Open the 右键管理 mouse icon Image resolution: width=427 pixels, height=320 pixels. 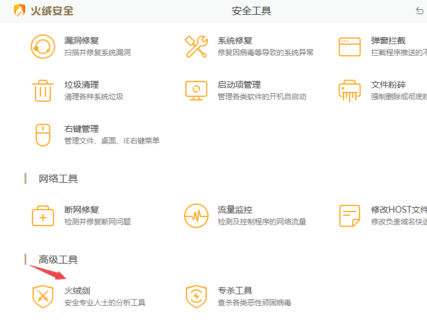pos(43,135)
